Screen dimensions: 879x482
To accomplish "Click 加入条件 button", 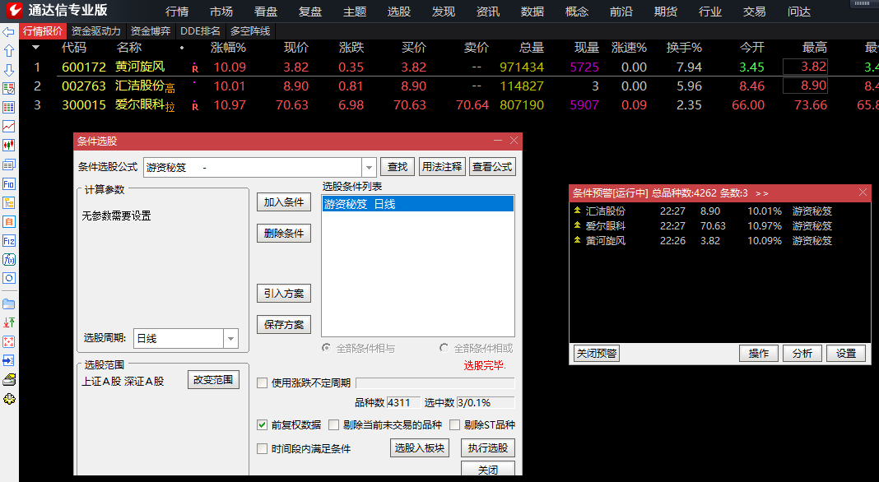I will pyautogui.click(x=284, y=202).
